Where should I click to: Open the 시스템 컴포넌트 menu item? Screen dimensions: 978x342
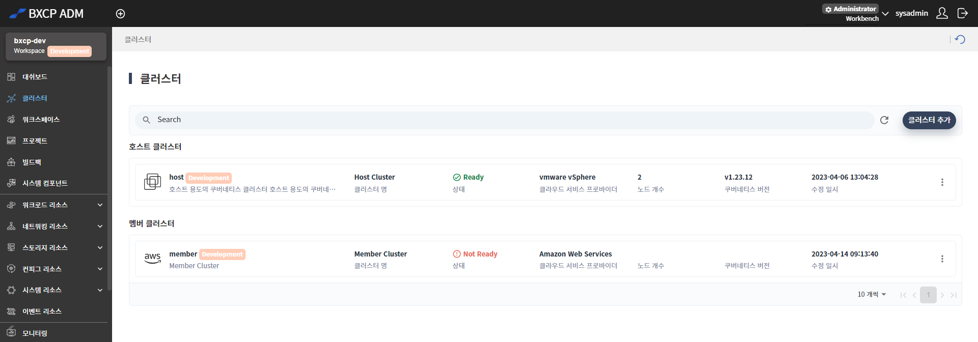(45, 183)
